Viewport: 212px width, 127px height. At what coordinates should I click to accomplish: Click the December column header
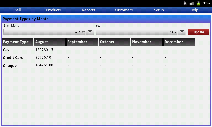click(179, 42)
